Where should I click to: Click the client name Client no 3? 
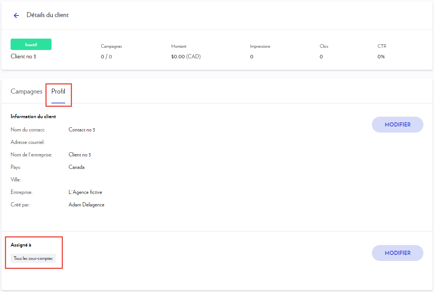[23, 56]
